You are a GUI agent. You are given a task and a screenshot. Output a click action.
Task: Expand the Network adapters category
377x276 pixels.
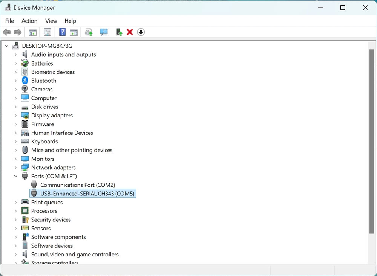click(x=15, y=168)
